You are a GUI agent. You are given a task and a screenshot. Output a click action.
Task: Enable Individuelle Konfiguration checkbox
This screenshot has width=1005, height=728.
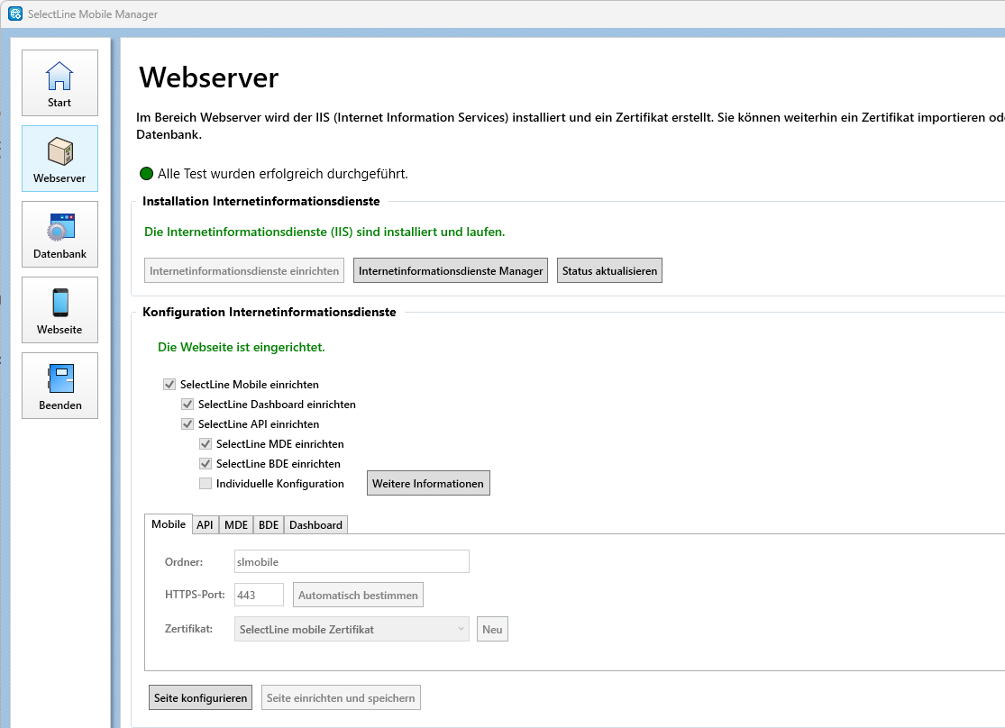click(206, 484)
